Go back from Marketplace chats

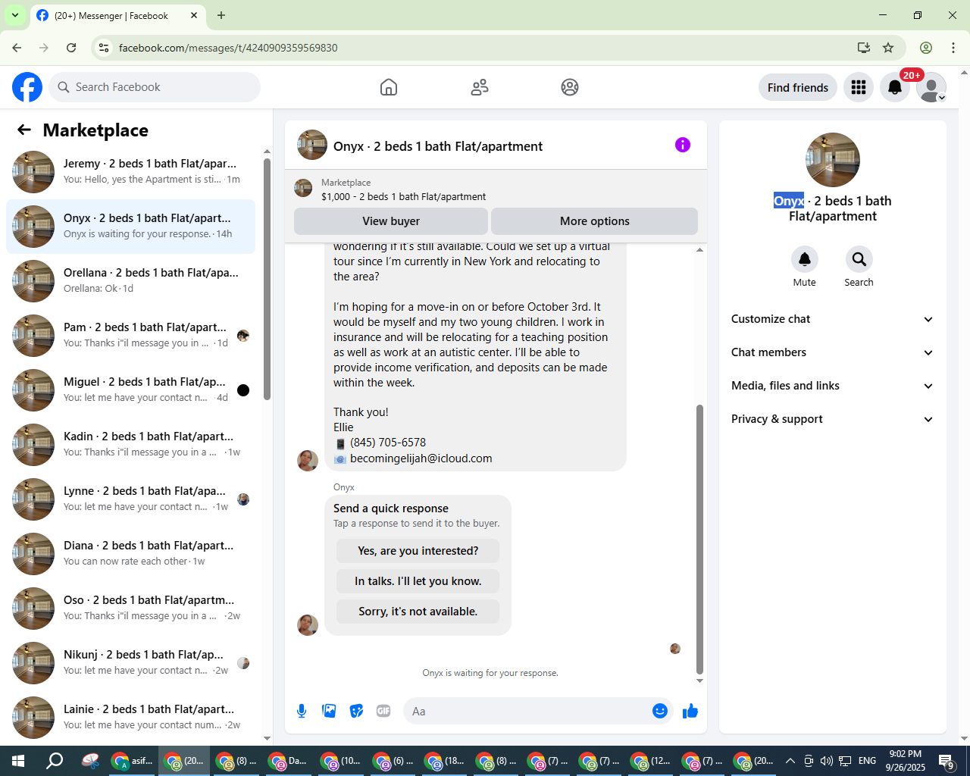click(x=24, y=130)
